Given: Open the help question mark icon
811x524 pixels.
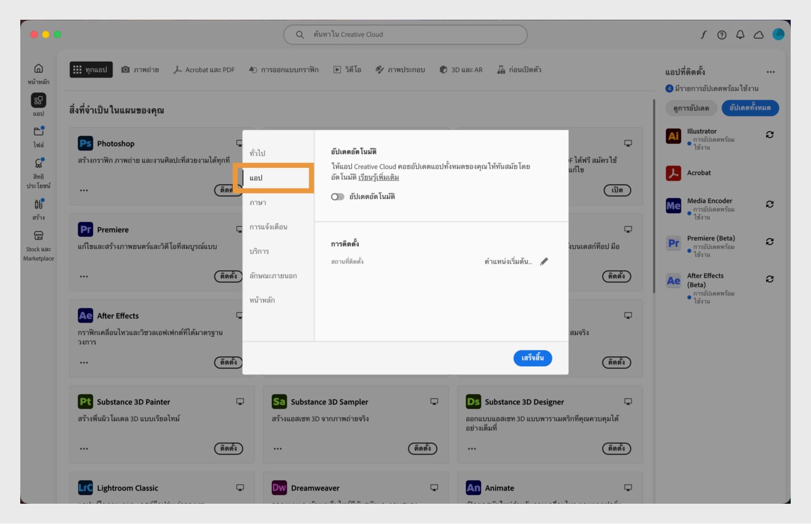Looking at the screenshot, I should [722, 34].
